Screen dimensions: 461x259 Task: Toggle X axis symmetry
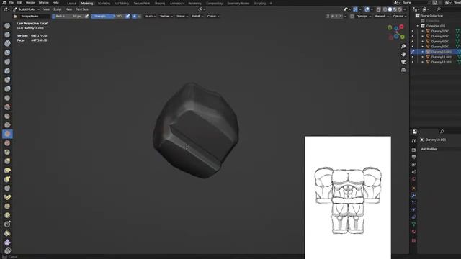point(332,16)
